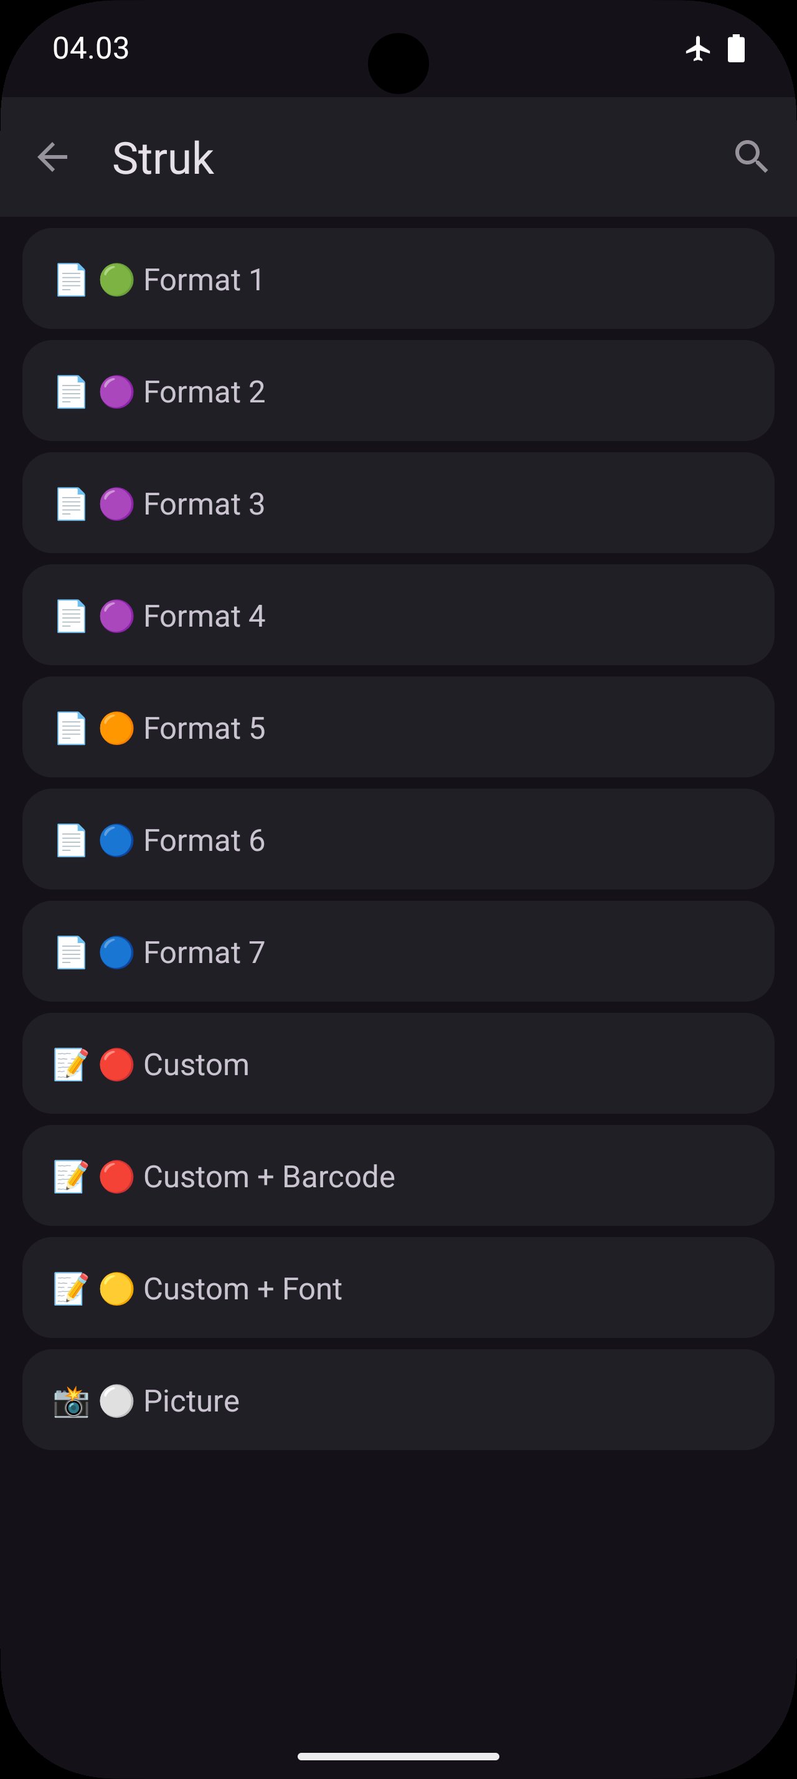This screenshot has height=1779, width=797.
Task: Select the Format 6 entry
Action: tap(398, 840)
